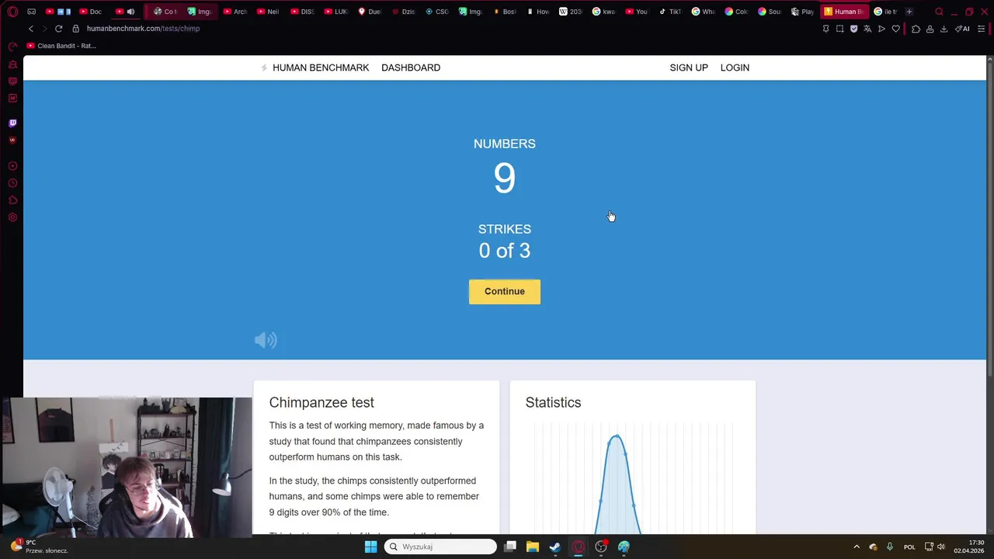Switch to the audio-playing YouTube tab

point(124,12)
